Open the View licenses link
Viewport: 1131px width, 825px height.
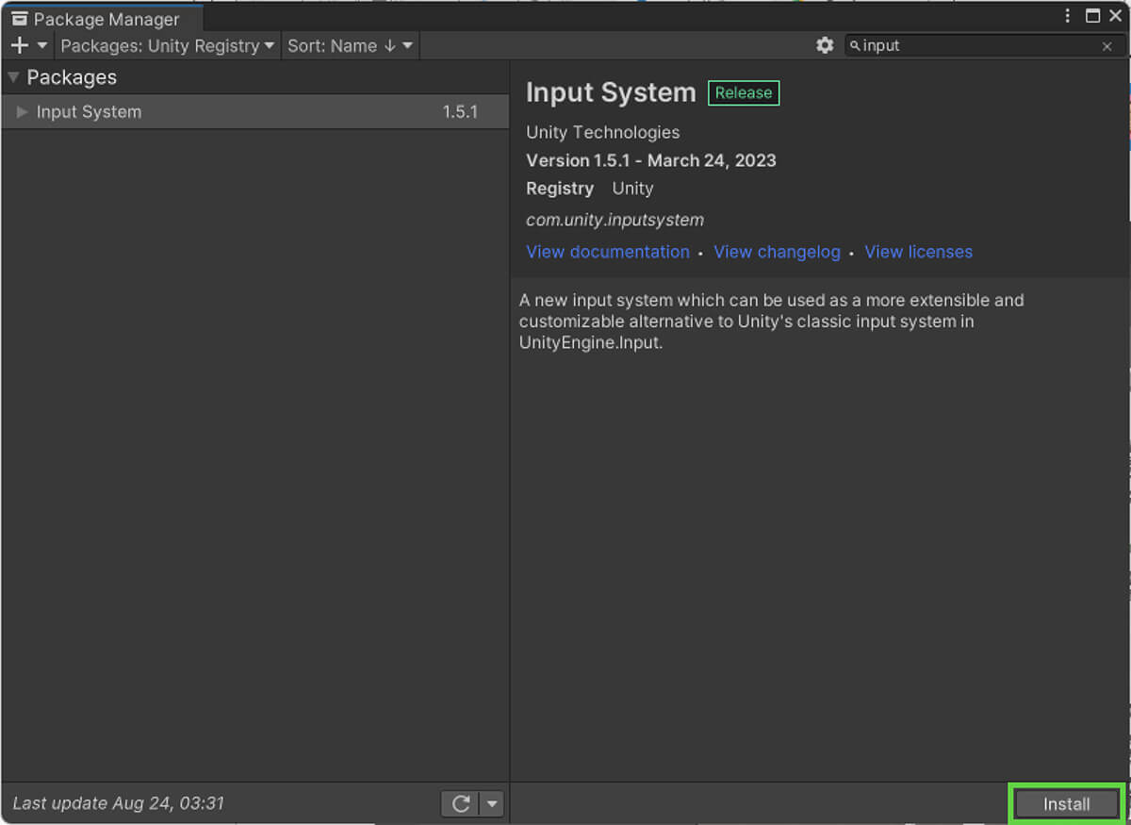[x=918, y=252]
